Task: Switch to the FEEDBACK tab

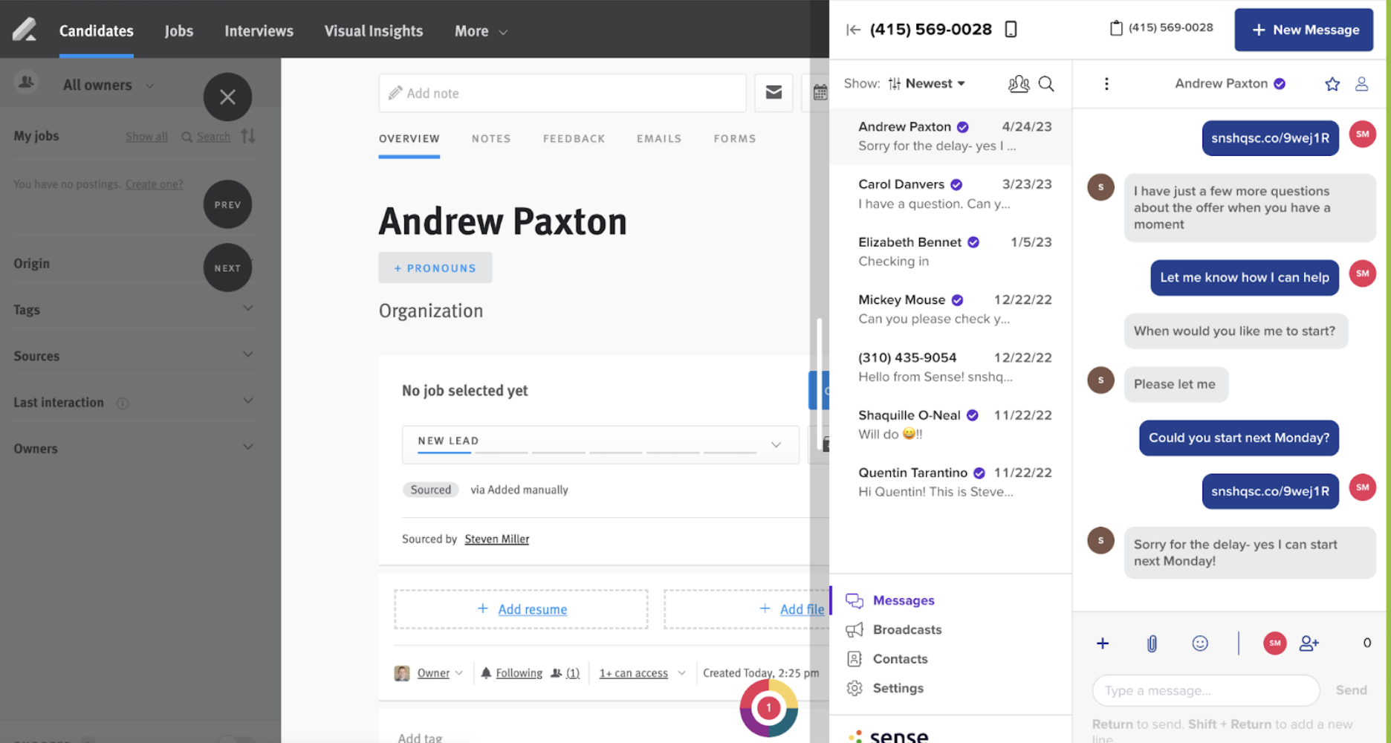Action: [x=574, y=138]
